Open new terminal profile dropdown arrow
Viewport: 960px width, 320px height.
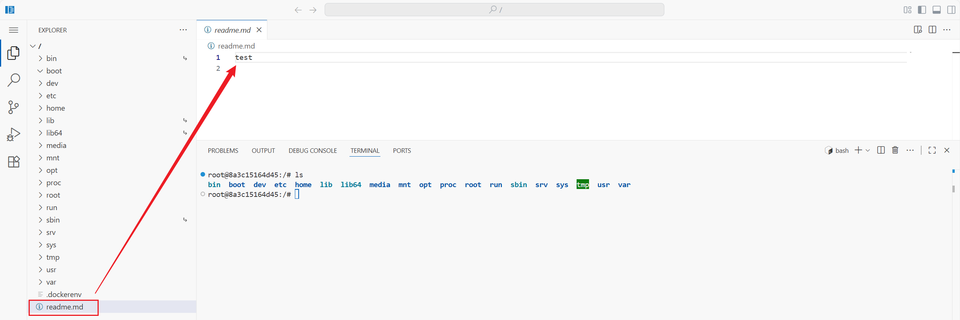pos(868,150)
